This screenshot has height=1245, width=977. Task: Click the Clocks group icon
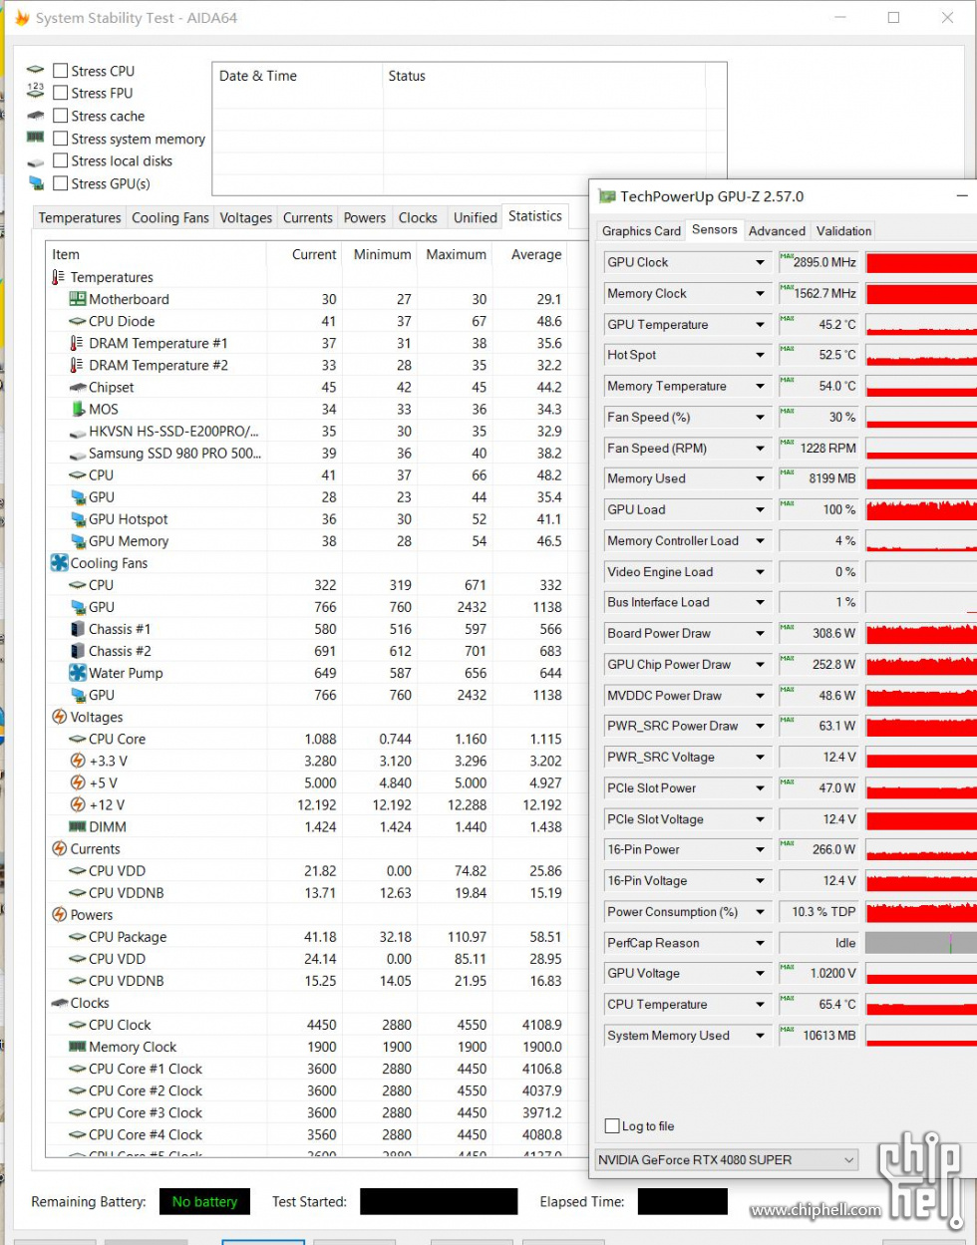(x=59, y=1003)
